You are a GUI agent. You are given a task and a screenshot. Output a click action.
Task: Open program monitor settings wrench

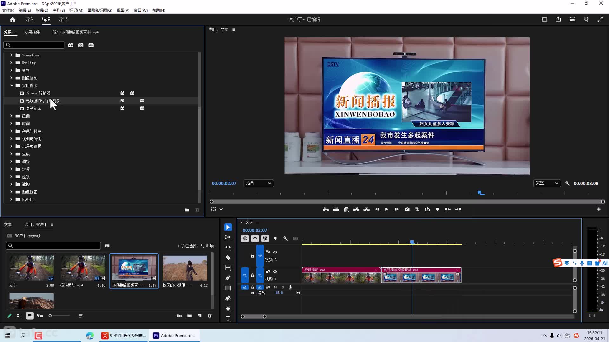click(567, 183)
